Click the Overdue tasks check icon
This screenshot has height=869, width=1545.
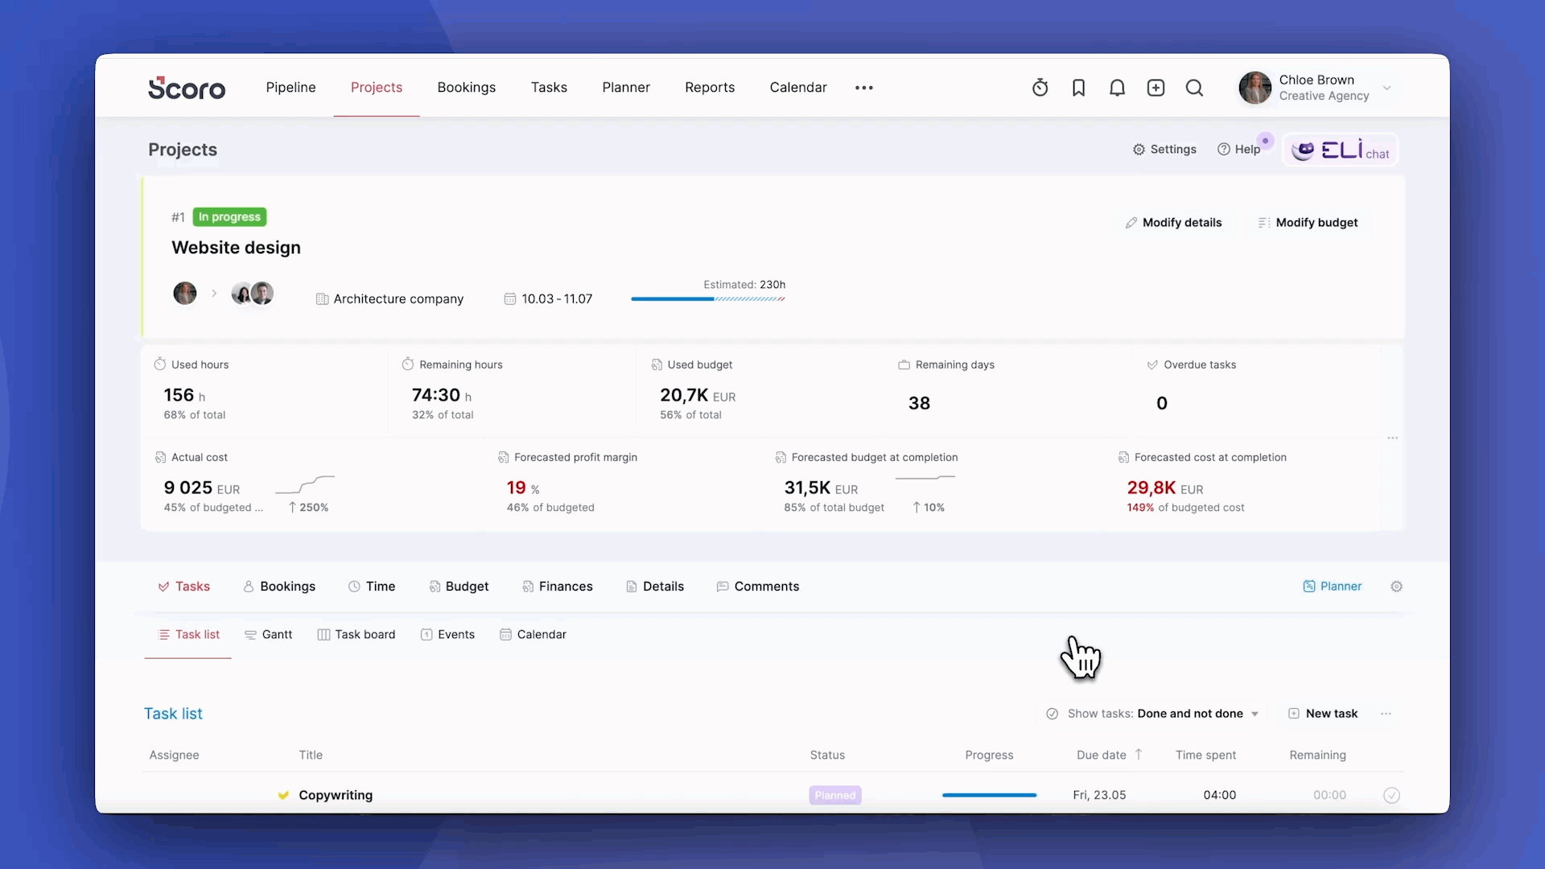coord(1152,364)
